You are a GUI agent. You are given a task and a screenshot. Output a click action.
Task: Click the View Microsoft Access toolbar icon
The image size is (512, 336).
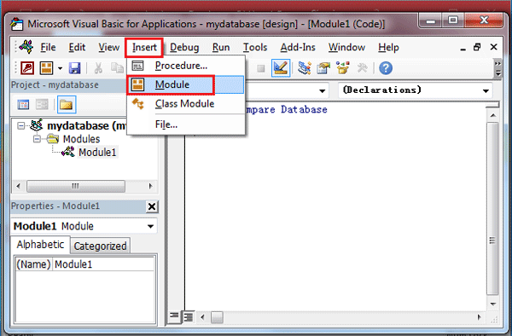[27, 68]
